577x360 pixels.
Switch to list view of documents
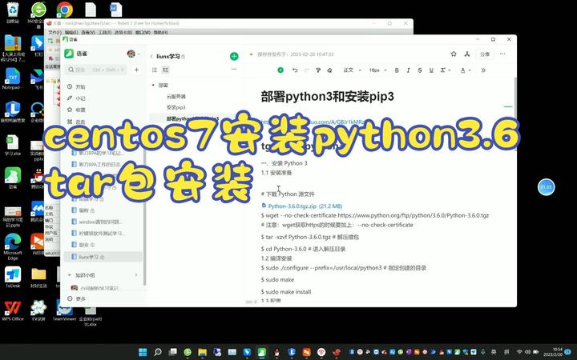[x=155, y=70]
